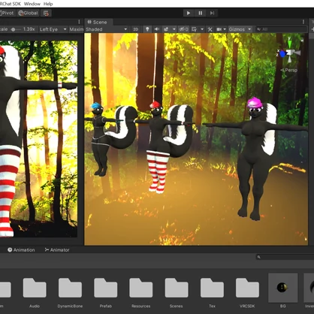Expand the Gizmos dropdown

(x=240, y=29)
